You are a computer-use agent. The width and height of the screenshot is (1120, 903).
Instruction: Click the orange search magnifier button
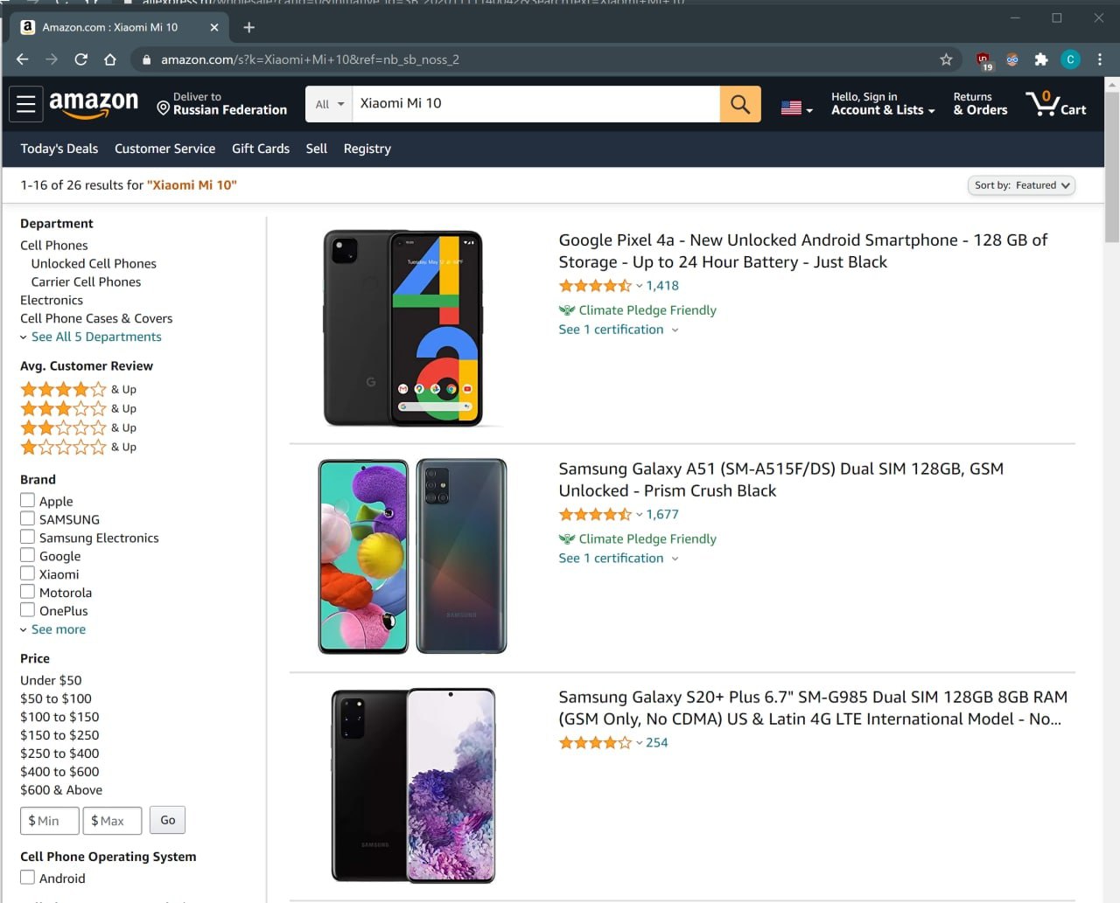point(740,104)
